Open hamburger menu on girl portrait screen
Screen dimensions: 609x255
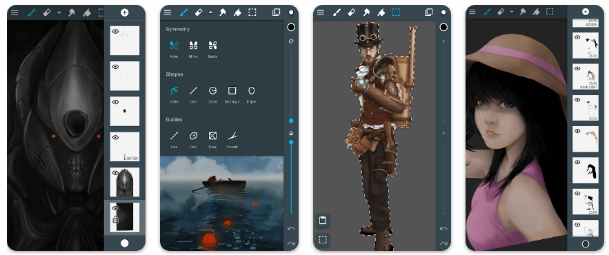coord(472,12)
